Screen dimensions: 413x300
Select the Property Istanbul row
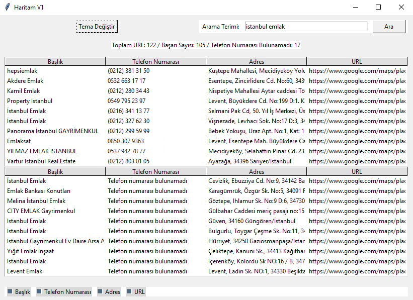click(x=206, y=101)
